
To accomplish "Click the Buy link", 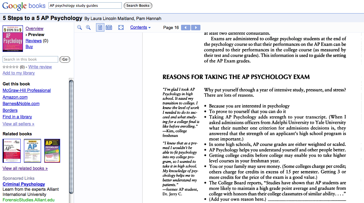I will (x=29, y=46).
